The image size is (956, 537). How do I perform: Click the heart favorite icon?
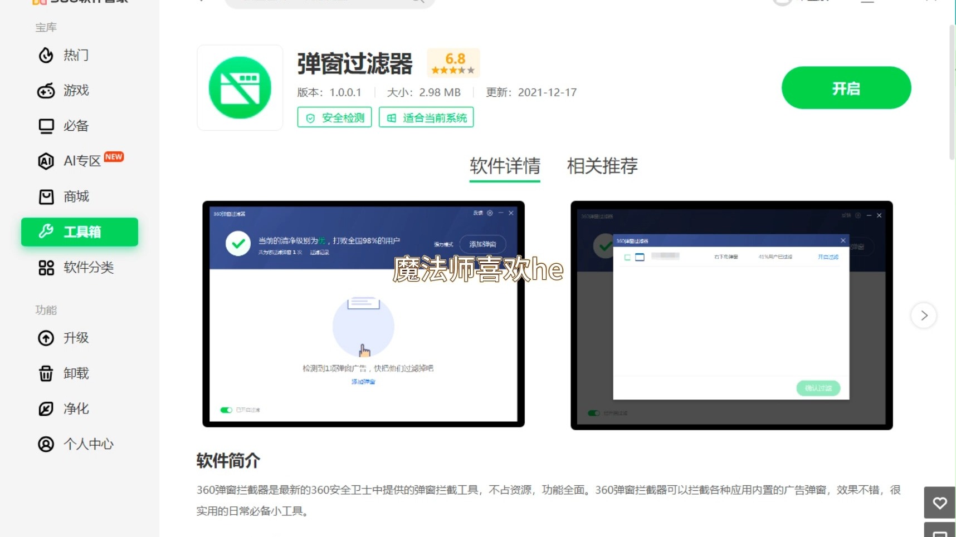coord(940,503)
